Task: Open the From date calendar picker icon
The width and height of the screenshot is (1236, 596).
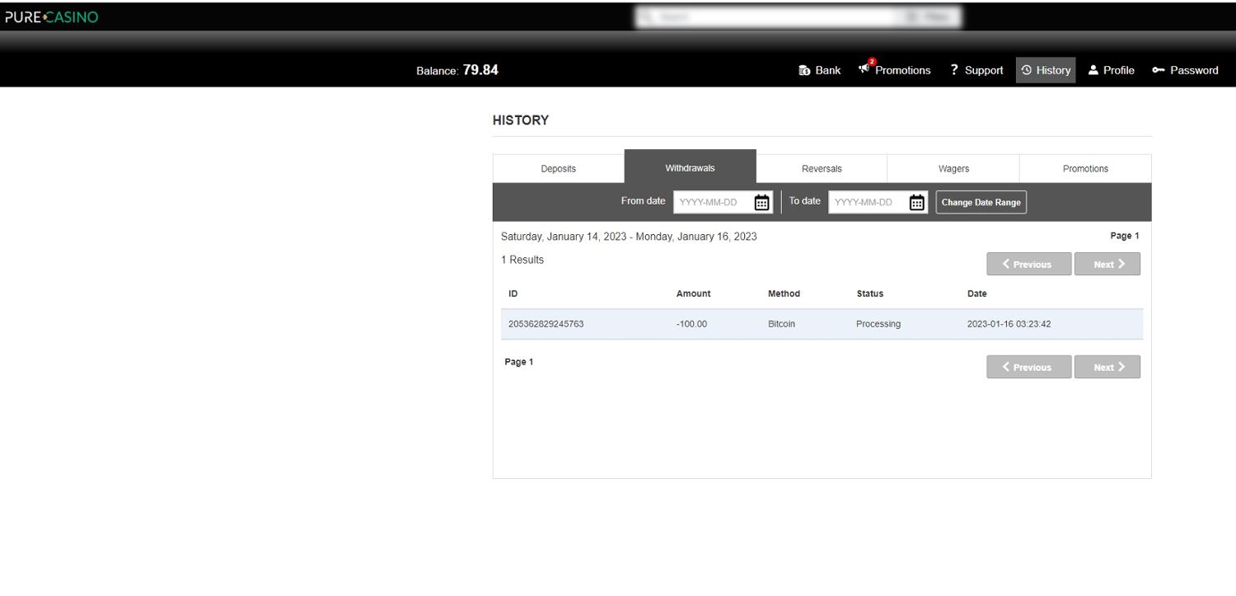Action: [762, 203]
